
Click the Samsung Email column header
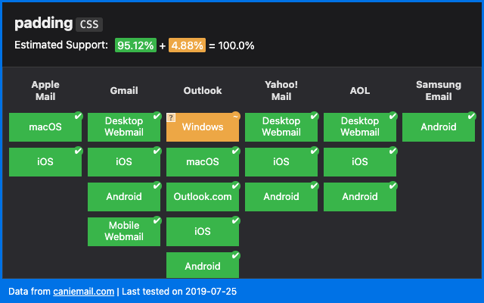439,91
